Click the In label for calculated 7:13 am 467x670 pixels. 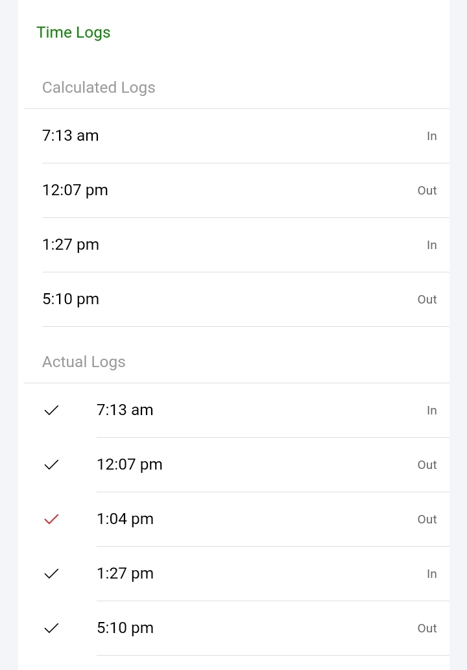tap(431, 136)
